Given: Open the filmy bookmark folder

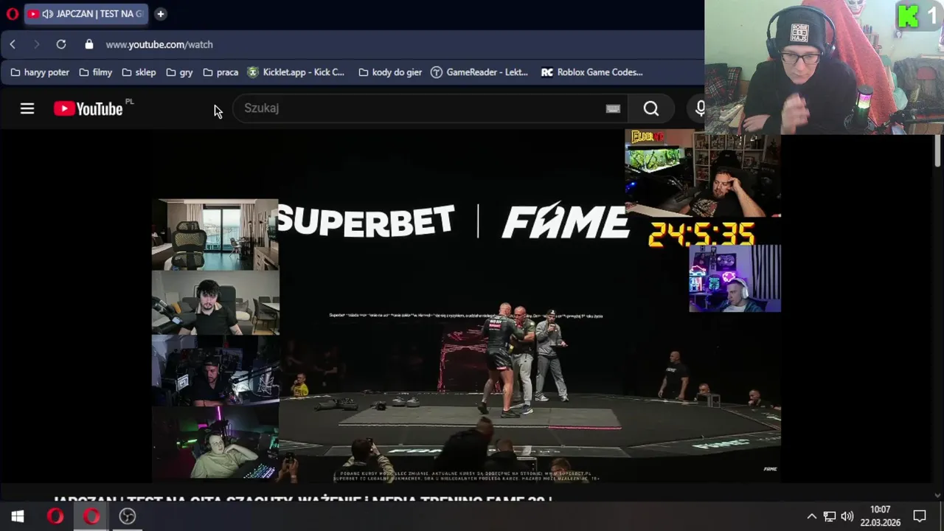Looking at the screenshot, I should click(95, 72).
